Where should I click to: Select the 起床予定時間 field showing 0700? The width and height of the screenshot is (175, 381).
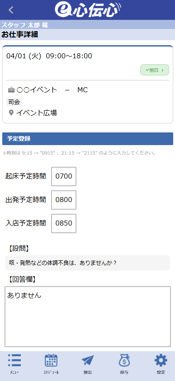64,176
